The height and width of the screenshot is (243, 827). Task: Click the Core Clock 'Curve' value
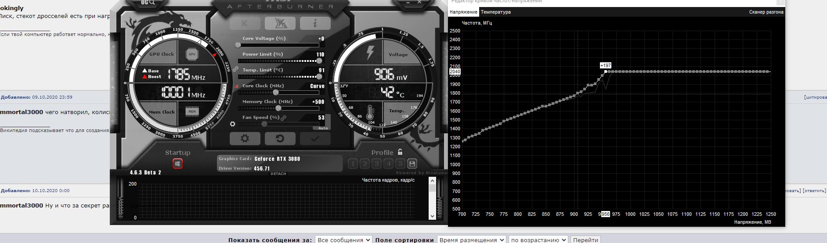coord(317,86)
